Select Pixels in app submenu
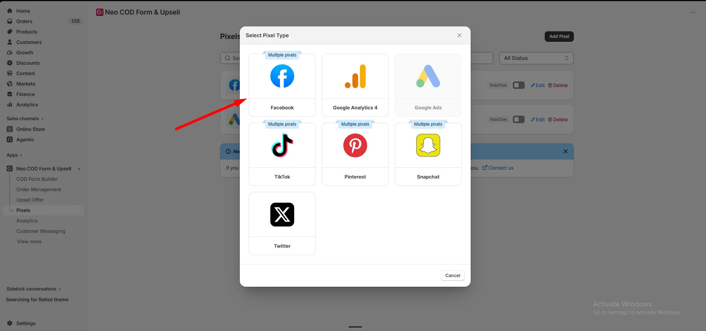The height and width of the screenshot is (331, 706). click(23, 210)
